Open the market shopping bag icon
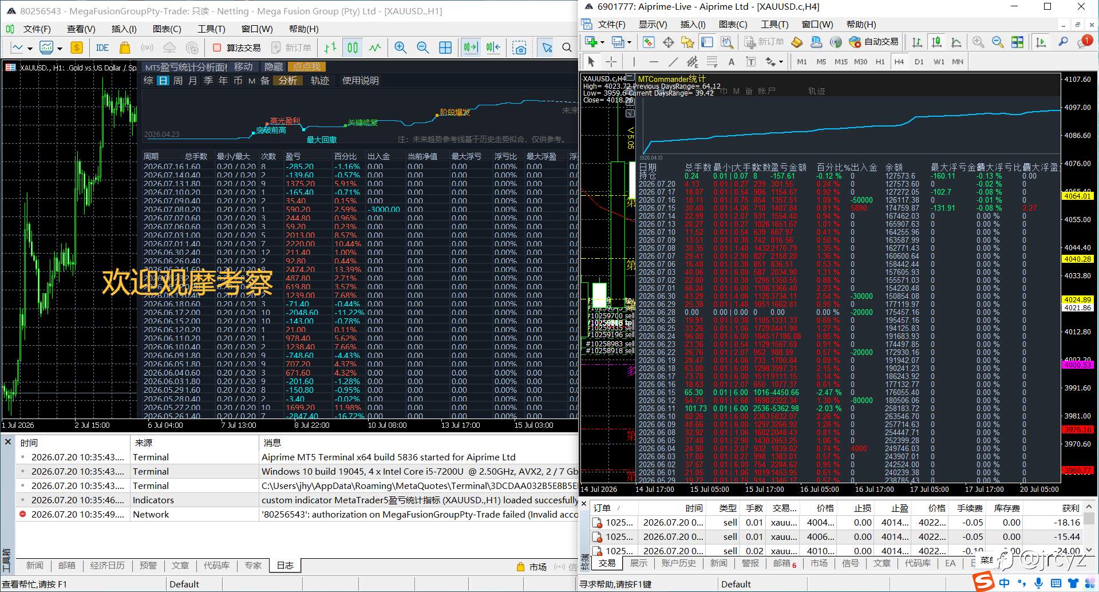Viewport: 1099px width, 592px height. click(125, 48)
